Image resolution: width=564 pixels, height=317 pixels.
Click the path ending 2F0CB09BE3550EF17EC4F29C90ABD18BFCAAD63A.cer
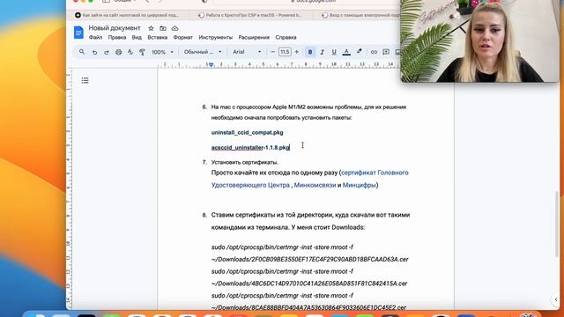click(309, 260)
